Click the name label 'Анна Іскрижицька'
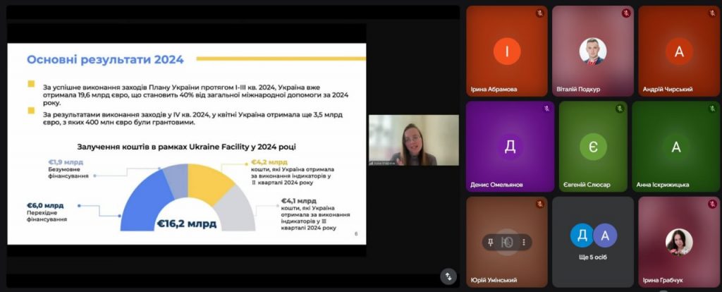The height and width of the screenshot is (292, 722). 663,185
